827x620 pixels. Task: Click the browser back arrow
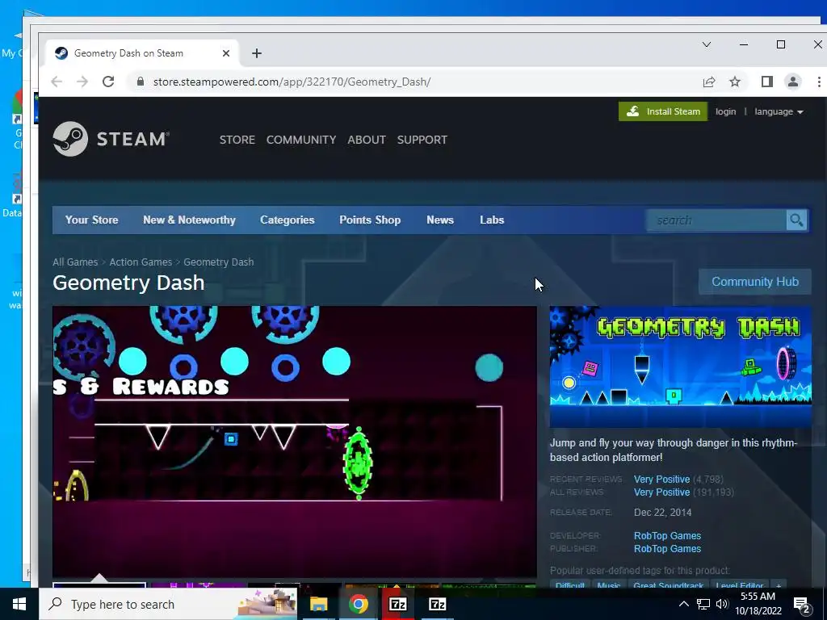pos(57,82)
